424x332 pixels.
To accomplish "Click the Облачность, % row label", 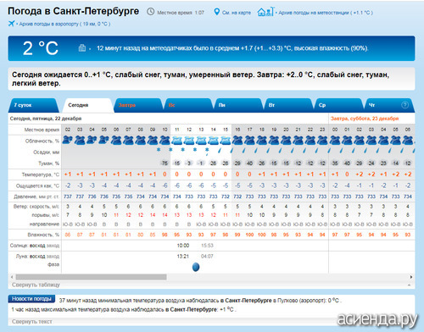I will coord(42,141).
